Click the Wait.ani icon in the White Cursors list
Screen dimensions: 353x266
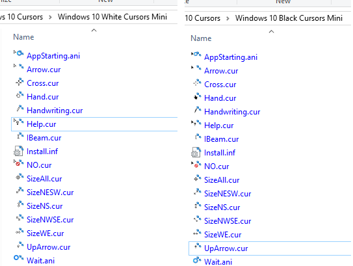point(18,258)
